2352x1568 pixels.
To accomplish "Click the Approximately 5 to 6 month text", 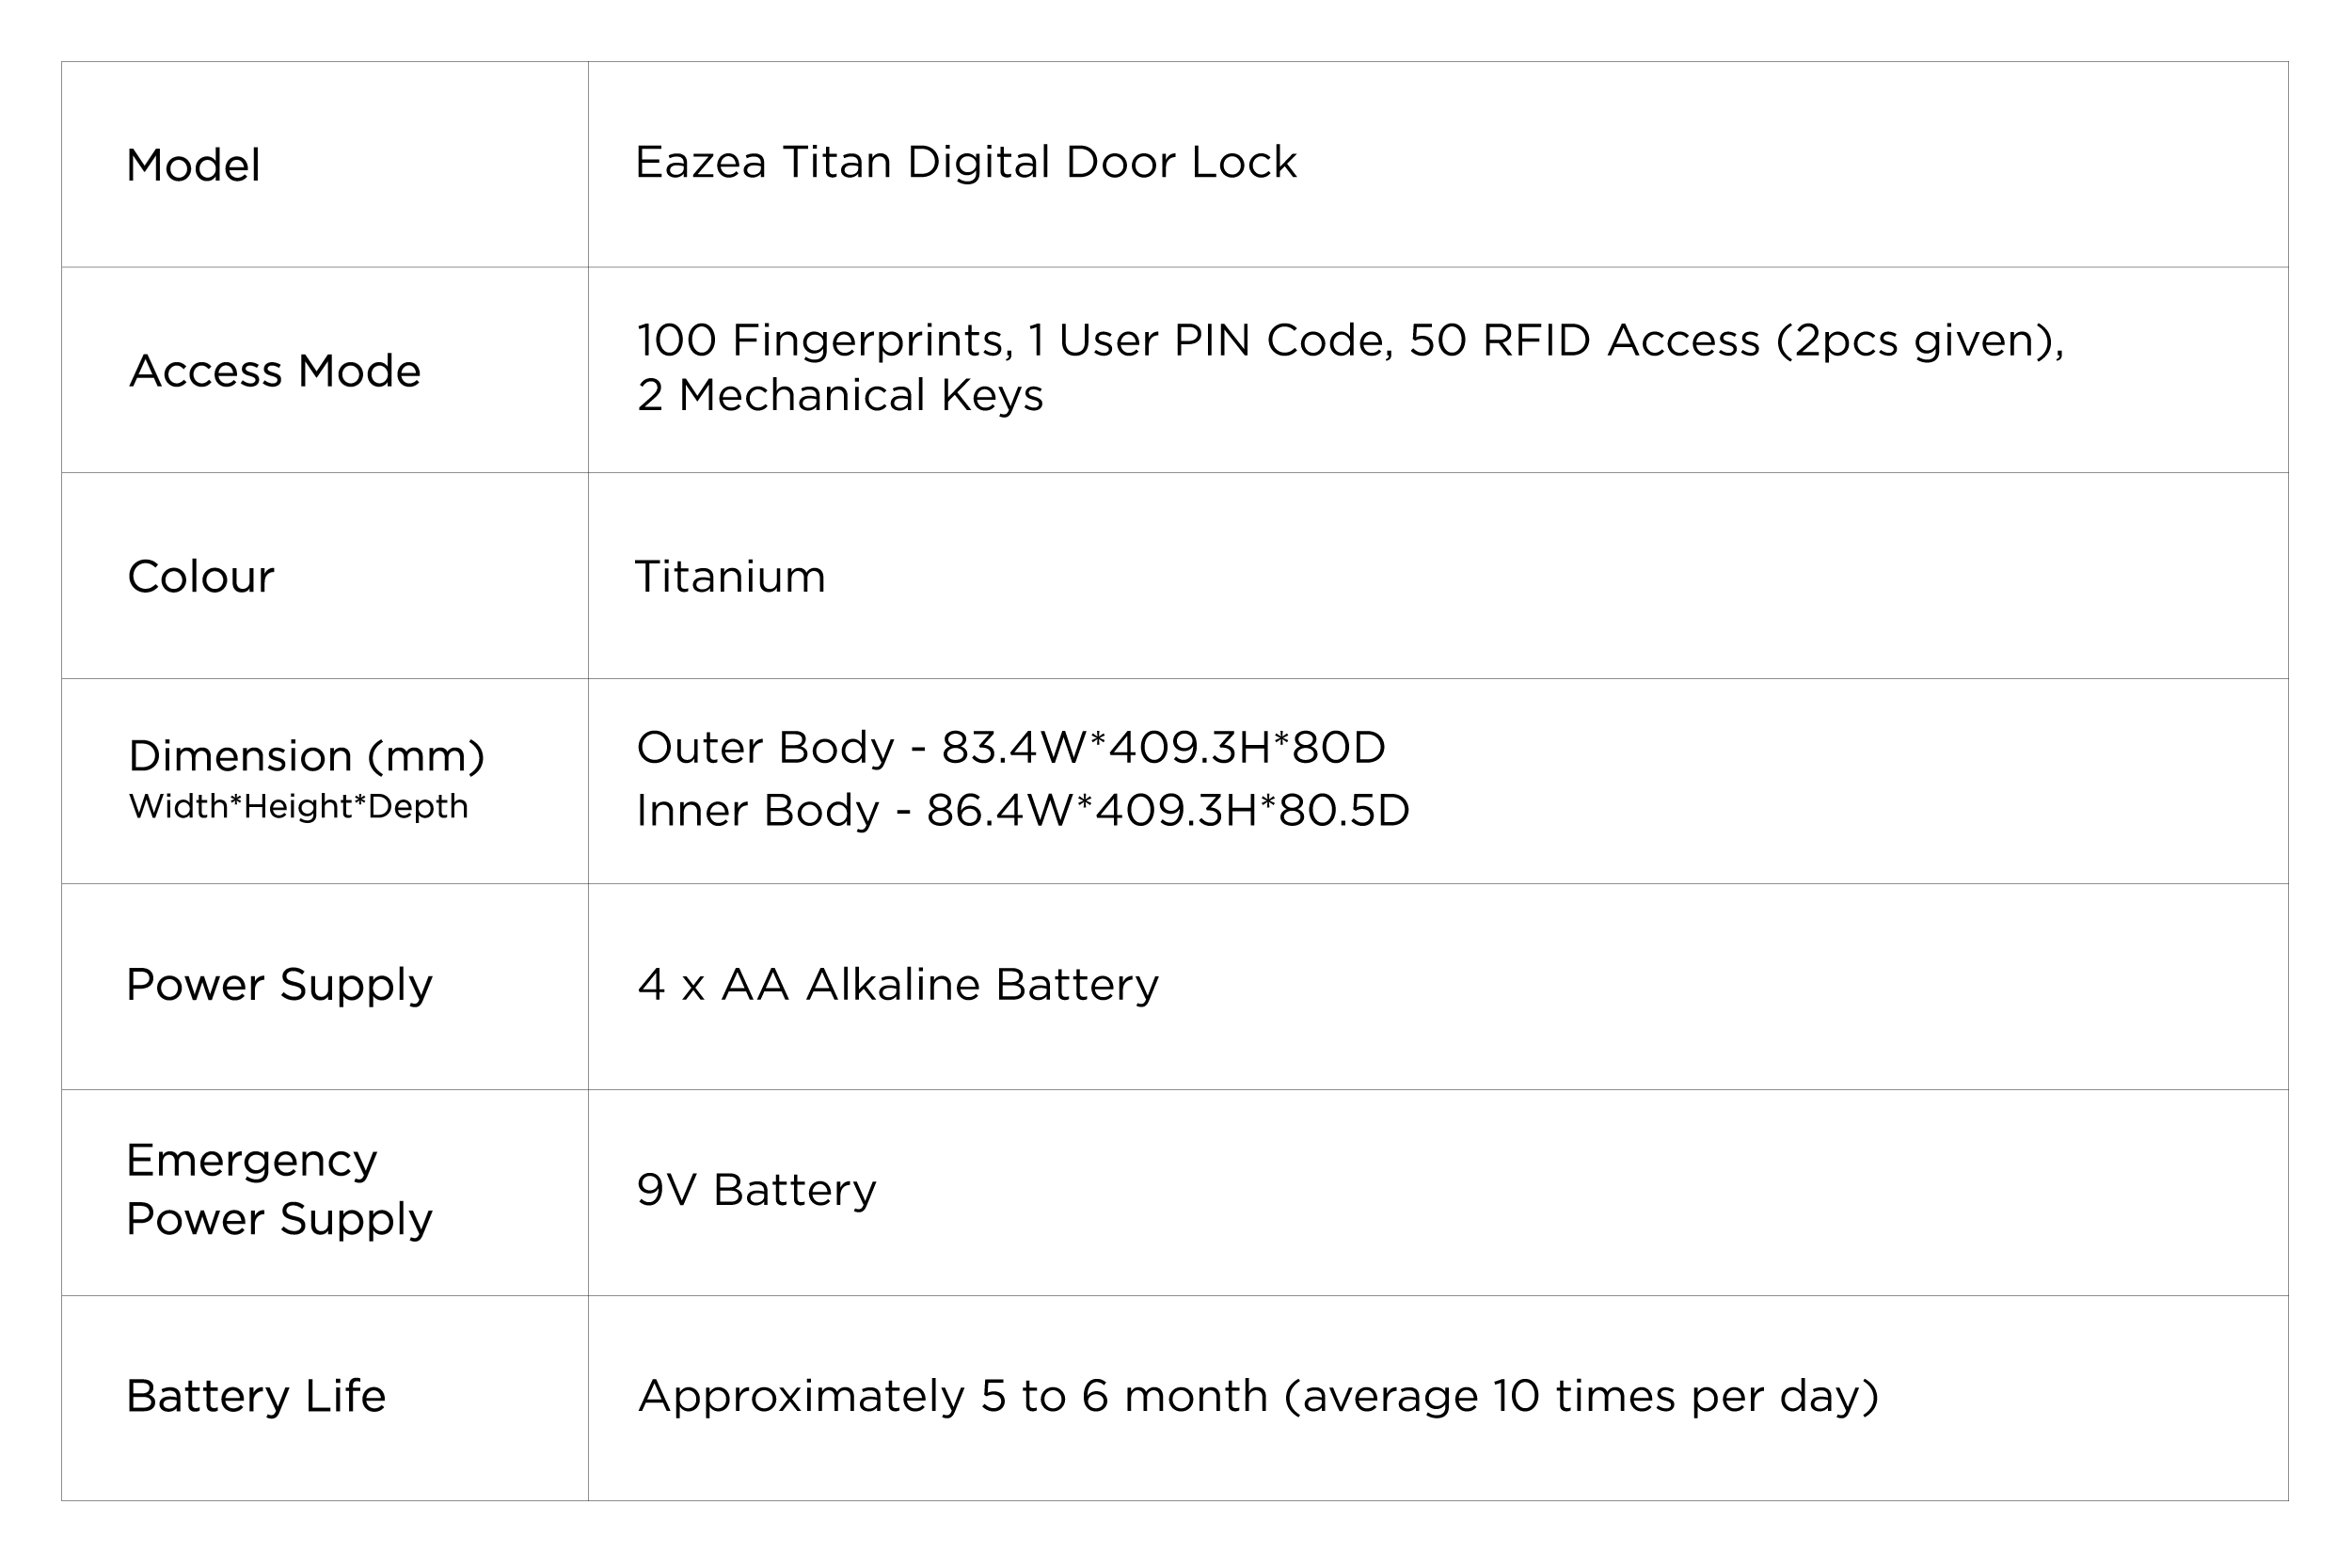I will [953, 1396].
